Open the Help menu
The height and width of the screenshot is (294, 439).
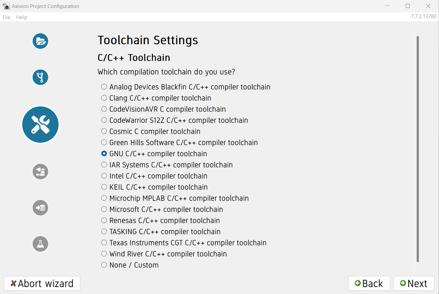pyautogui.click(x=22, y=17)
